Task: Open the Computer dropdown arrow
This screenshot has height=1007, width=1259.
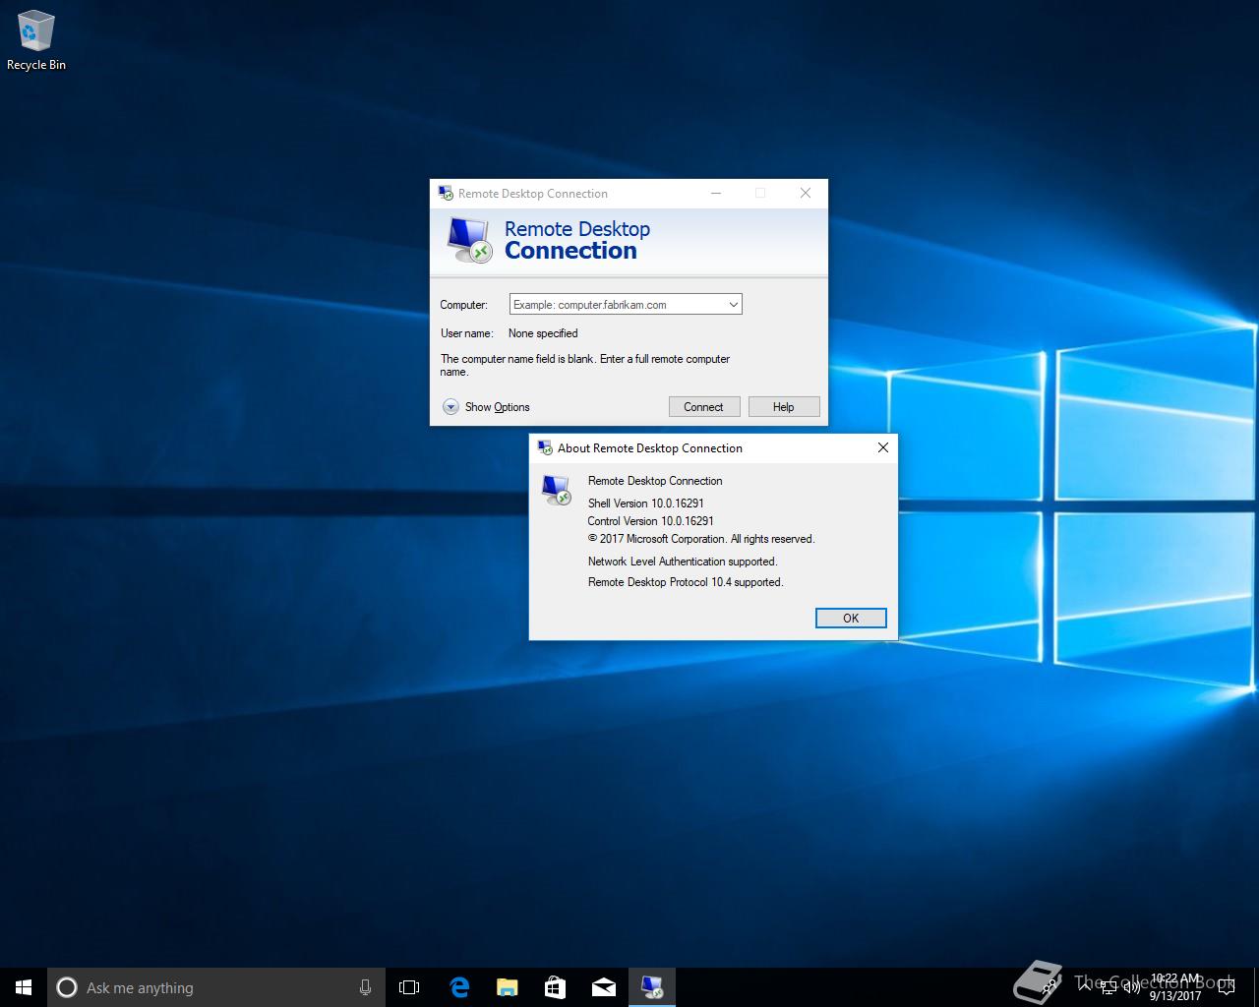Action: click(x=733, y=305)
